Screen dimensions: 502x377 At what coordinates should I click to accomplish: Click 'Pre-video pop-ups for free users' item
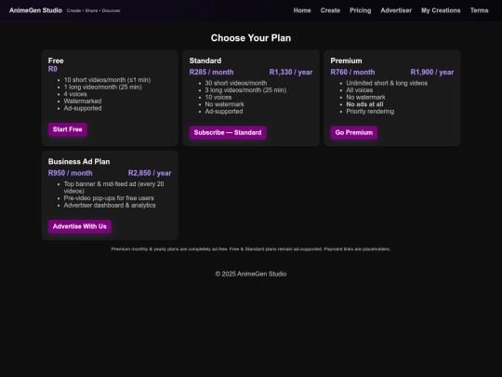[109, 198]
